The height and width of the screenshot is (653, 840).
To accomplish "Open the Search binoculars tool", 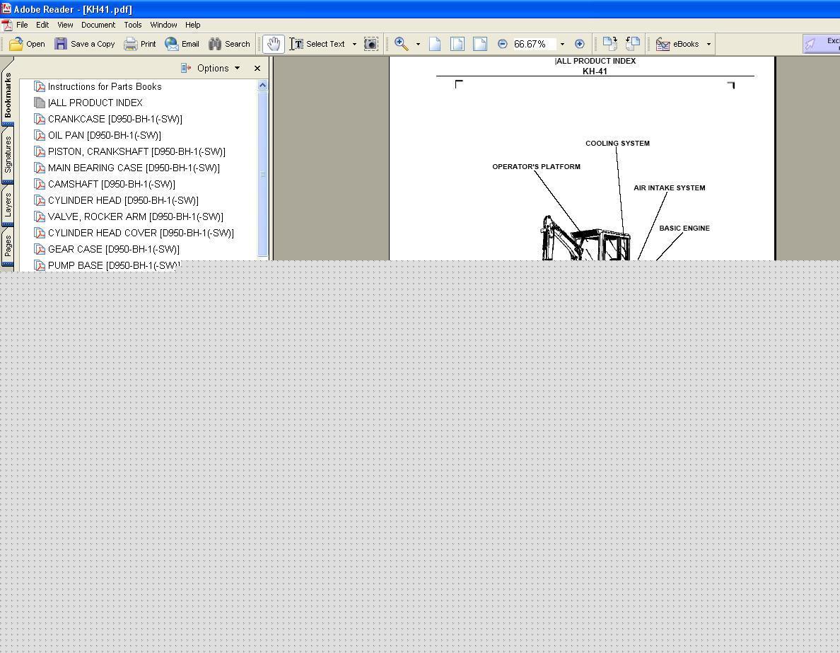I will (229, 44).
